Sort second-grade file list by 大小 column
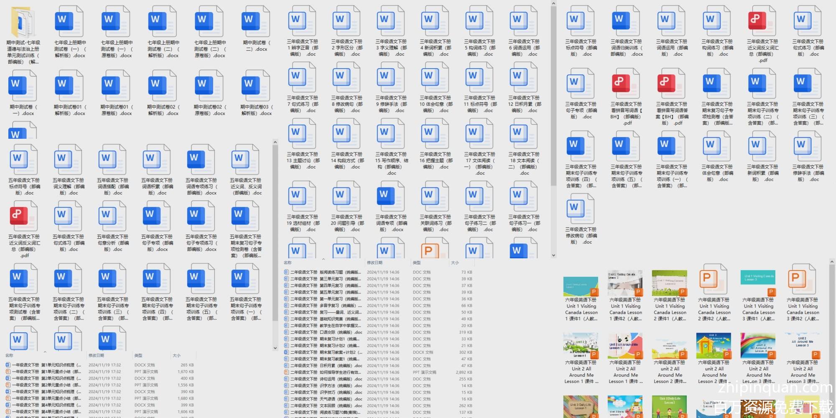The image size is (836, 418). (x=455, y=263)
